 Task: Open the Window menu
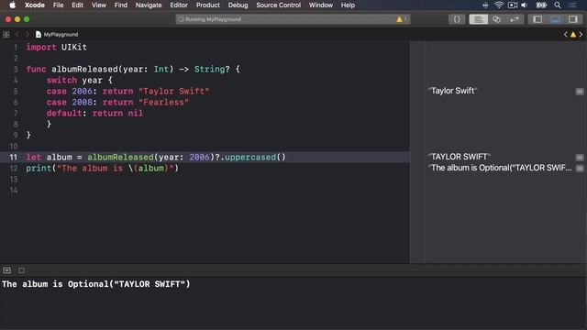321,5
